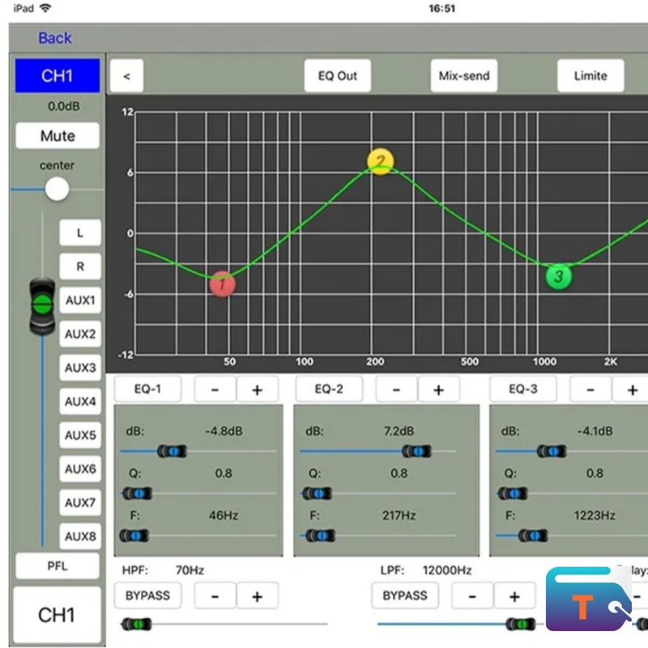Click the collapse arrow button
Viewport: 648px width, 648px height.
(126, 76)
